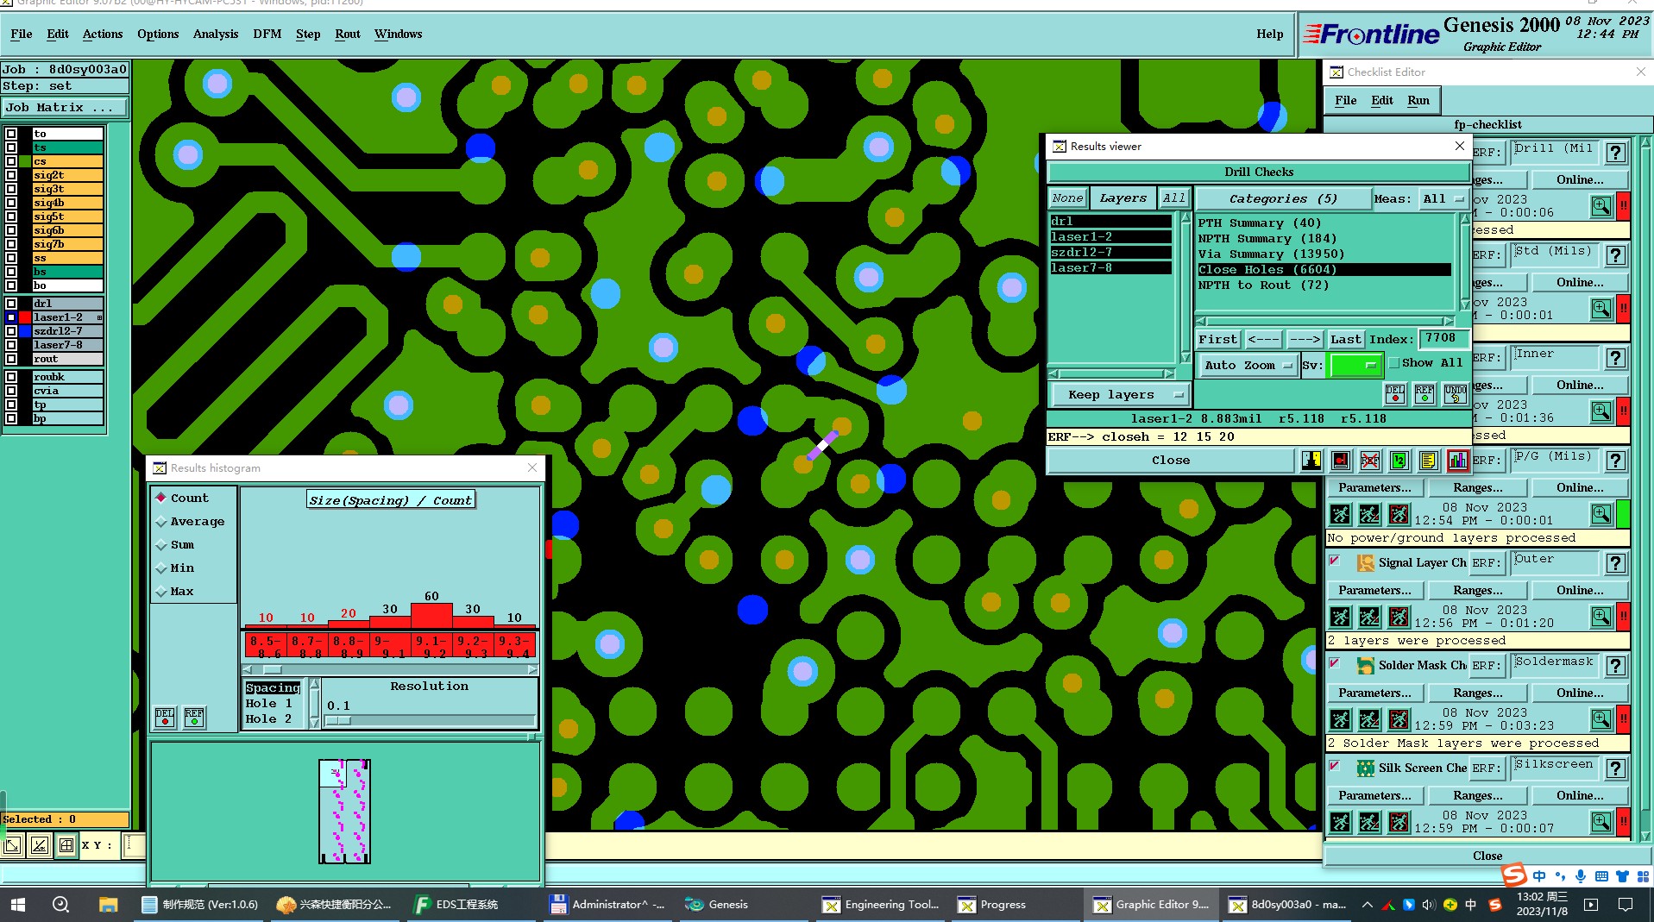Viewport: 1654px width, 922px height.
Task: Click REF icon in Results histogram
Action: point(194,718)
